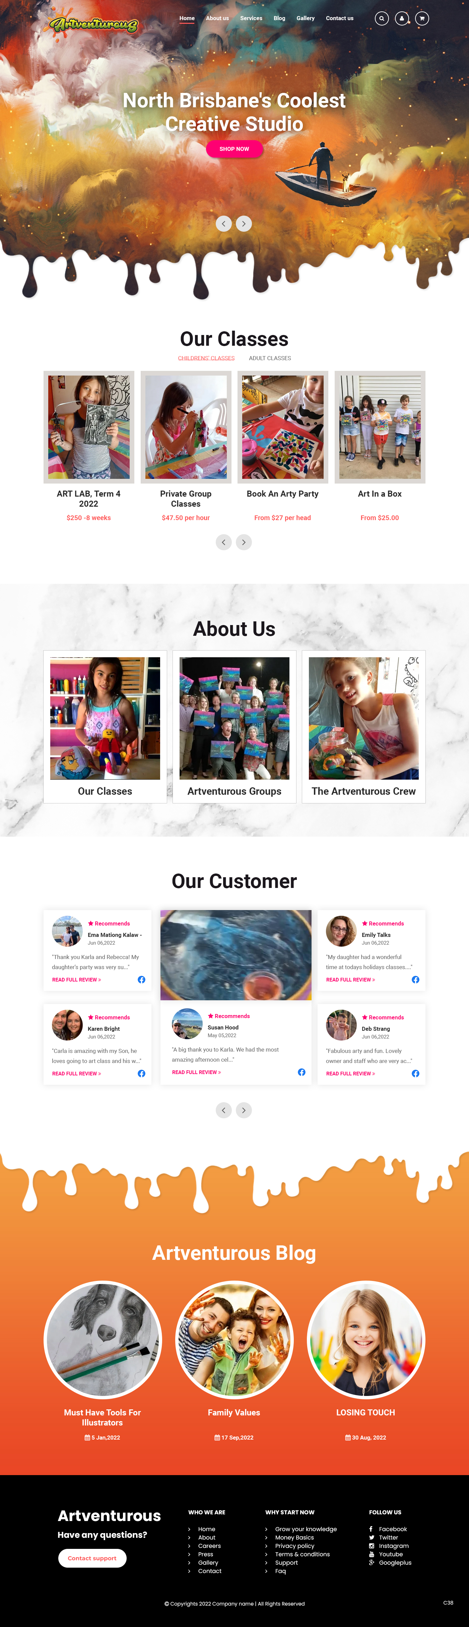This screenshot has height=1627, width=469.
Task: Select Childrens' Classes tab
Action: pos(206,358)
